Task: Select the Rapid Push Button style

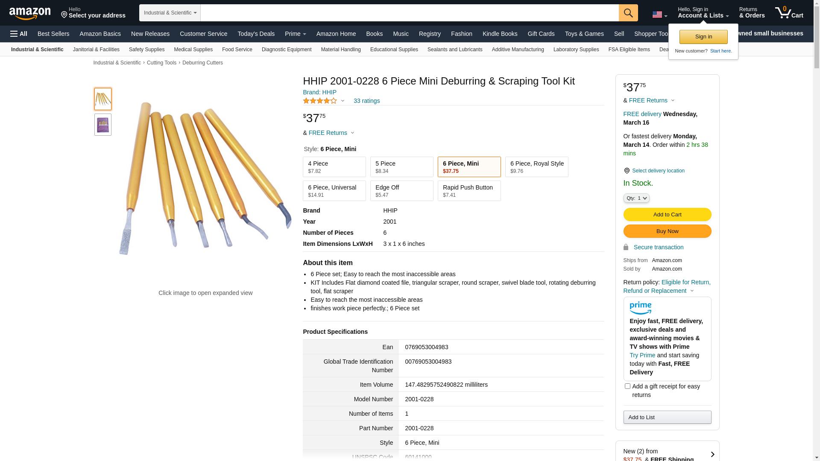Action: pos(469,191)
